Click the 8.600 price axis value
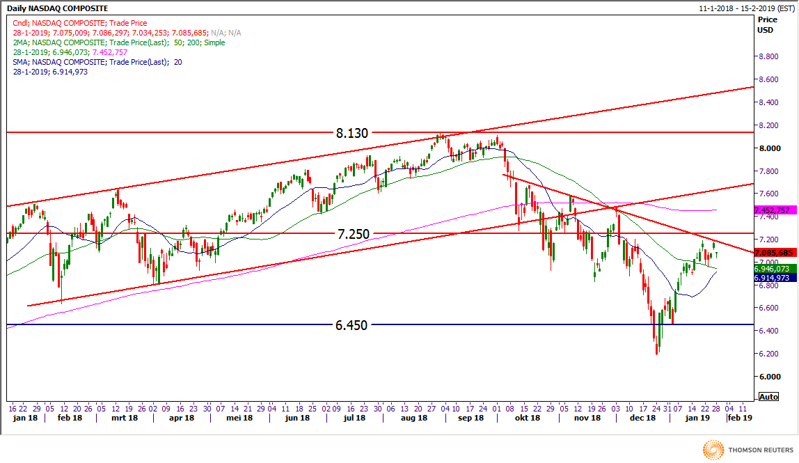The width and height of the screenshot is (799, 463). pyautogui.click(x=768, y=79)
